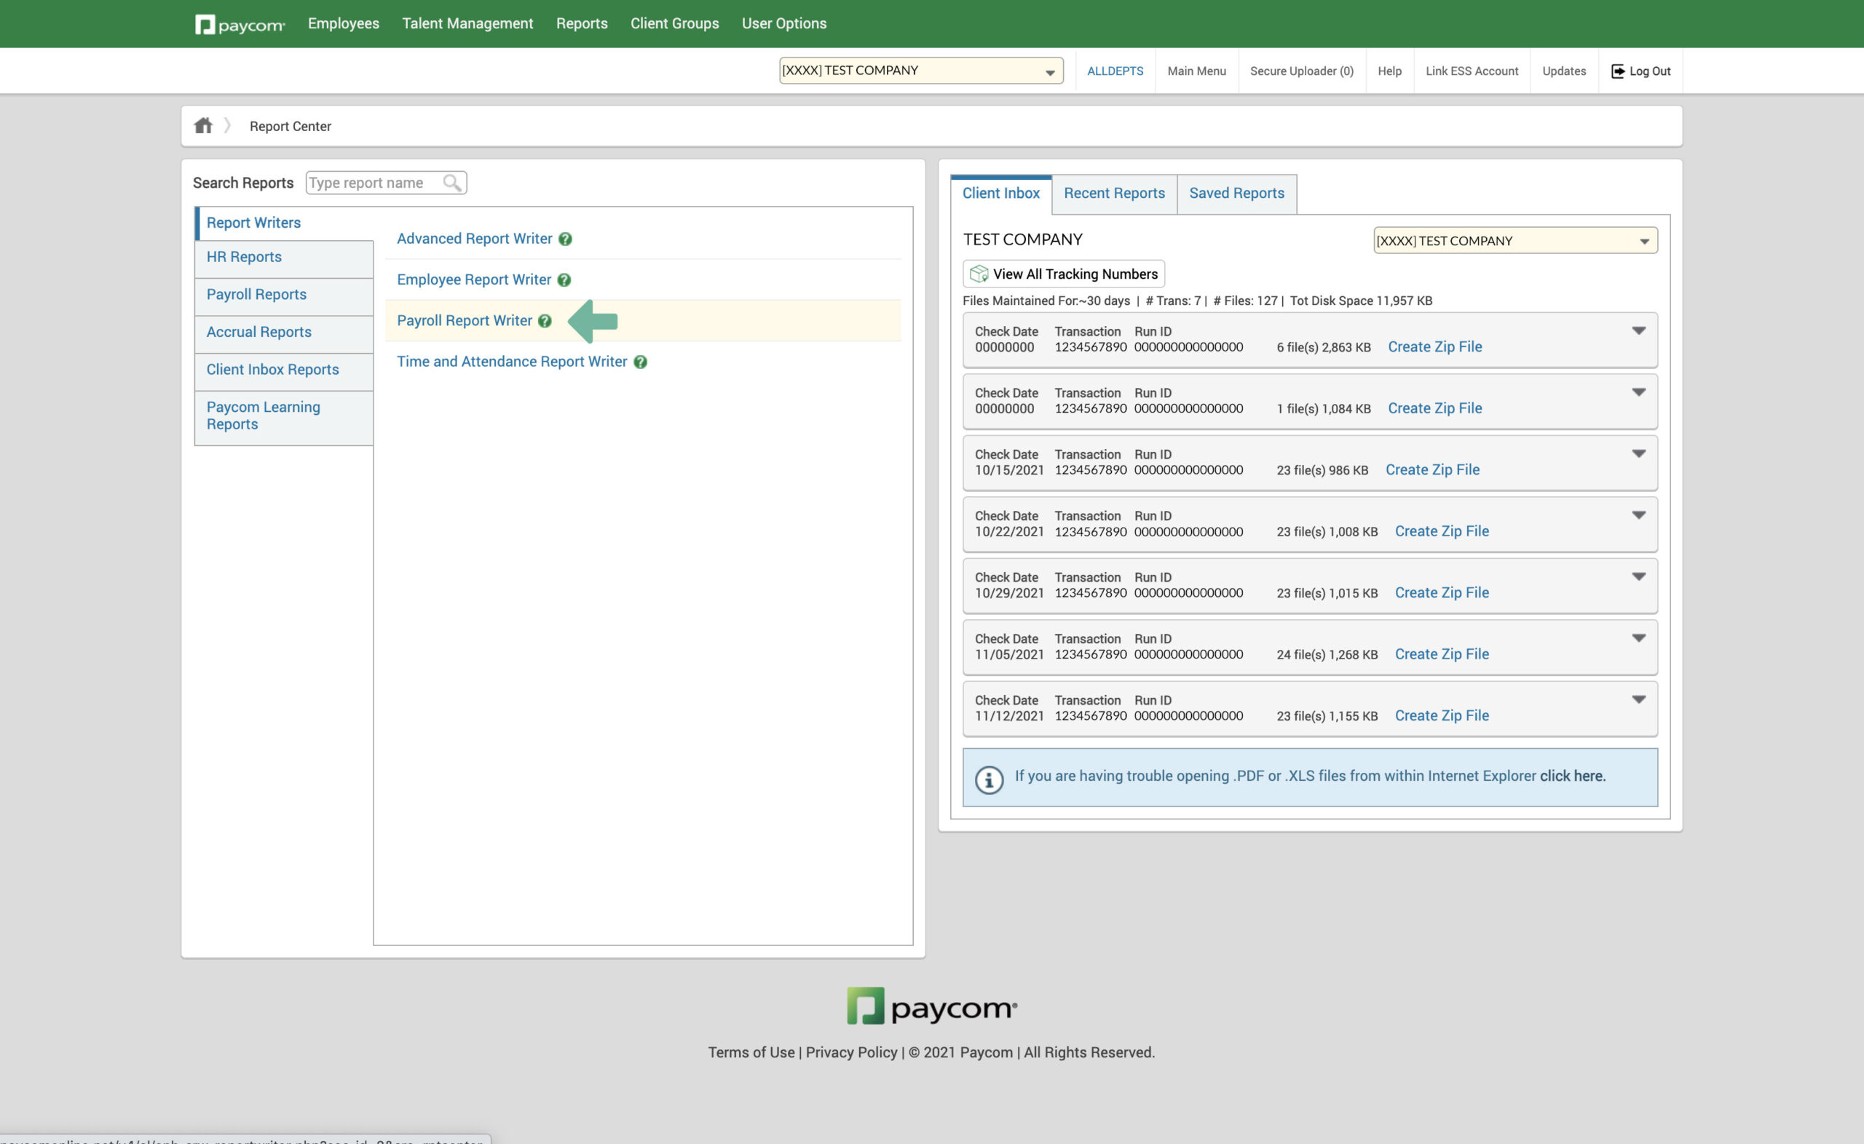Image resolution: width=1864 pixels, height=1144 pixels.
Task: Click Link ESS Account
Action: [x=1472, y=71]
